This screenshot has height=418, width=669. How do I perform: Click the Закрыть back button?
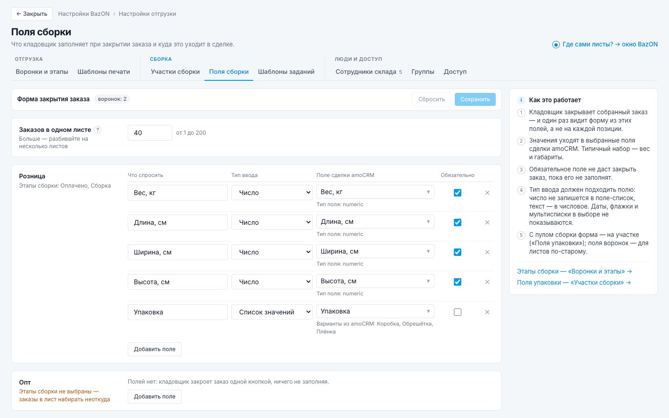32,14
